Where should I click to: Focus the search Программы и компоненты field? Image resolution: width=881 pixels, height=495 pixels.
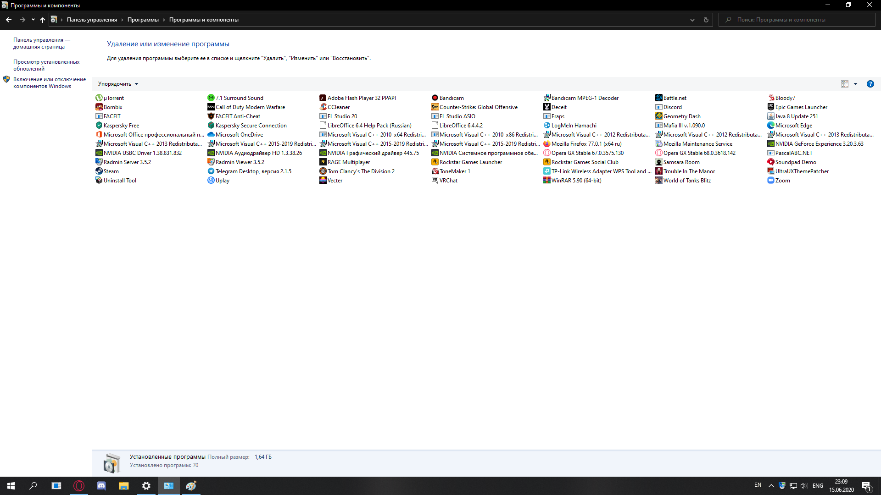797,20
